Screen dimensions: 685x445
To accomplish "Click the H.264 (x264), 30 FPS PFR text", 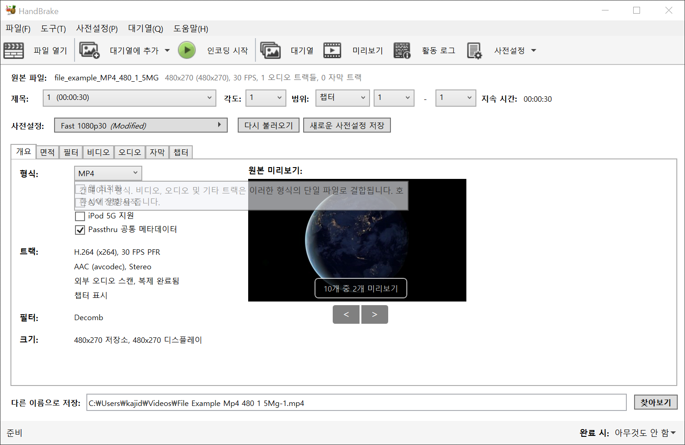I will [x=117, y=252].
